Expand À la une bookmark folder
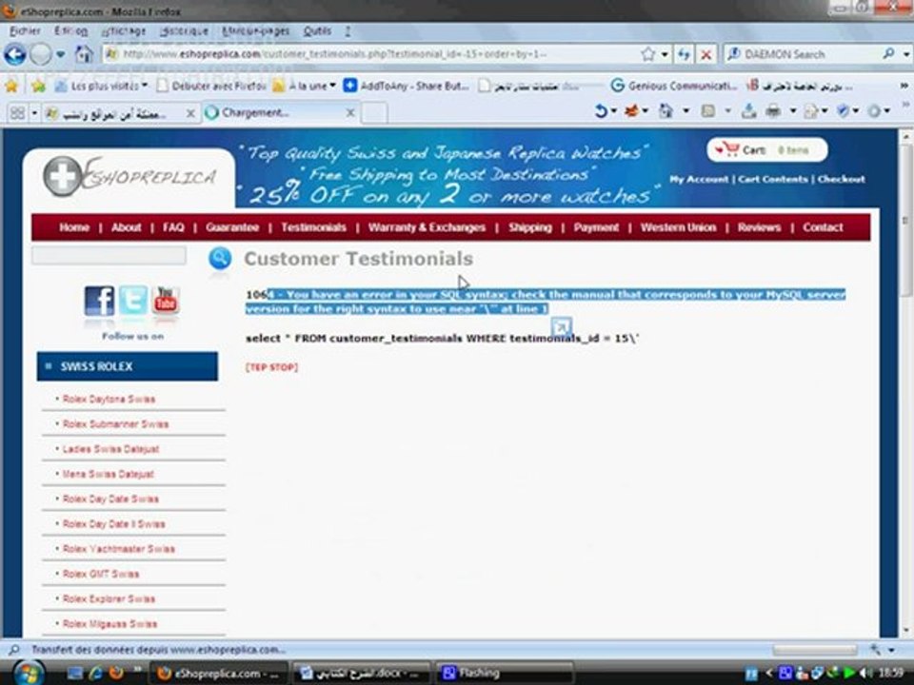Screen dimensions: 914x685 333,86
